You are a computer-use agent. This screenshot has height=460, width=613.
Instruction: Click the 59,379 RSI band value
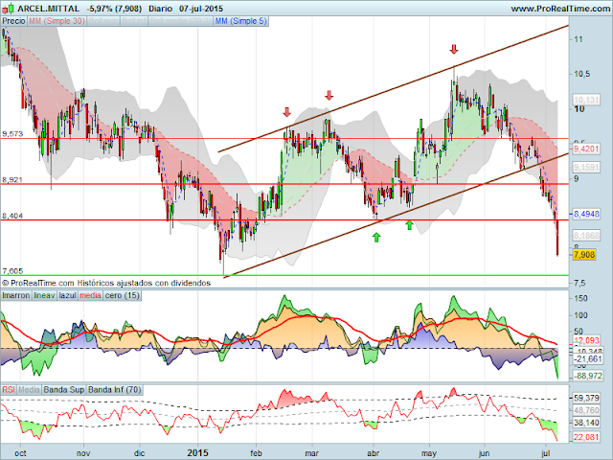[x=586, y=399]
